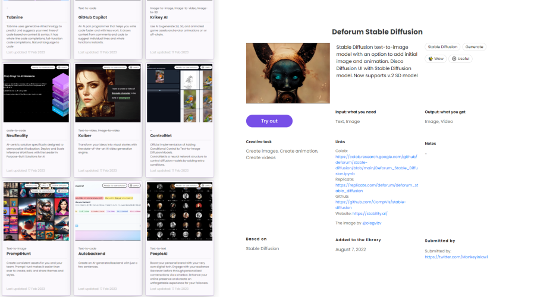The image size is (534, 297).
Task: Click 'Text-to-video, image-to-video' label on Kaiber
Action: pos(99,130)
